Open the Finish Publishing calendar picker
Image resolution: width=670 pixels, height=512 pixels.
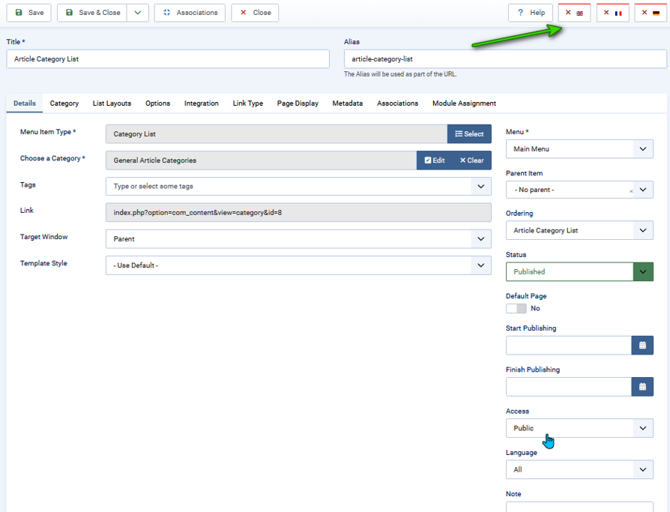[x=642, y=387]
